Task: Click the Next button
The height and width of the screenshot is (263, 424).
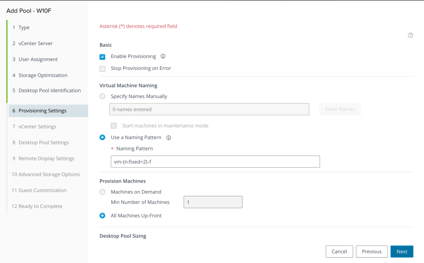Action: pos(402,251)
